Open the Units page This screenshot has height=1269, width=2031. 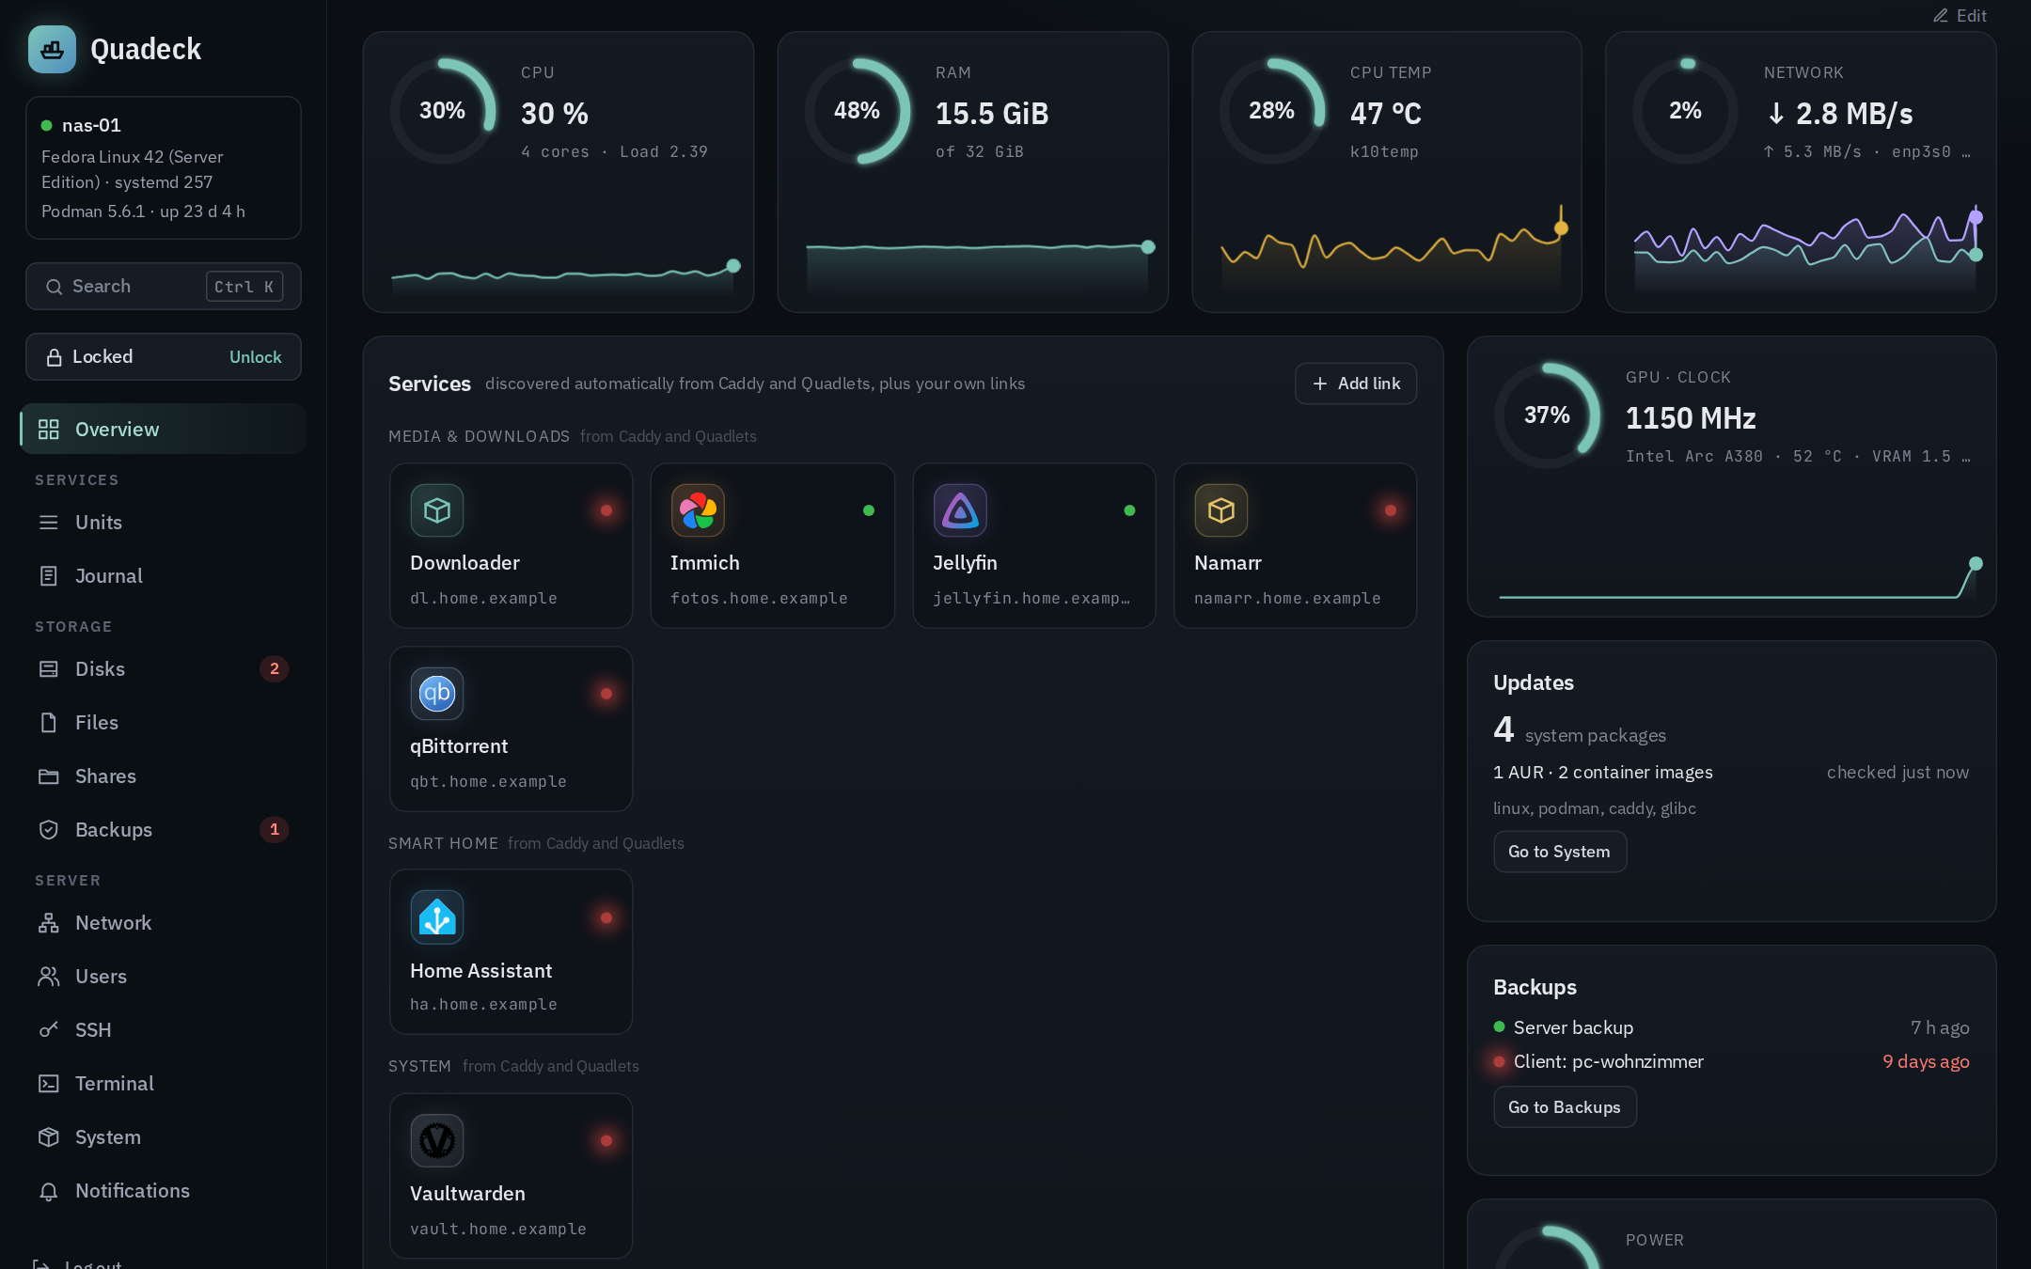[163, 523]
